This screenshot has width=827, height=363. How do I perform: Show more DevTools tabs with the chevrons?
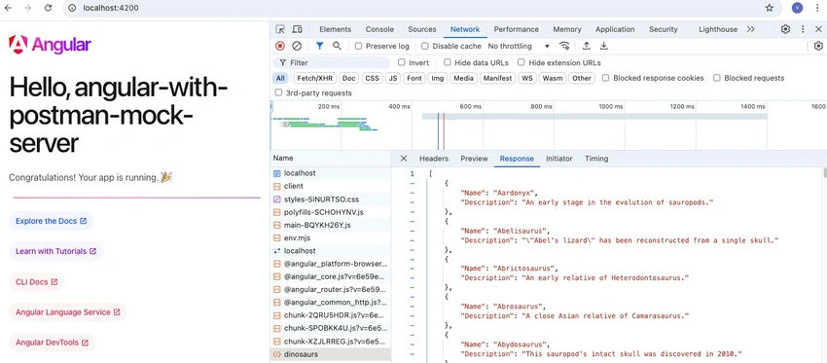pos(751,29)
